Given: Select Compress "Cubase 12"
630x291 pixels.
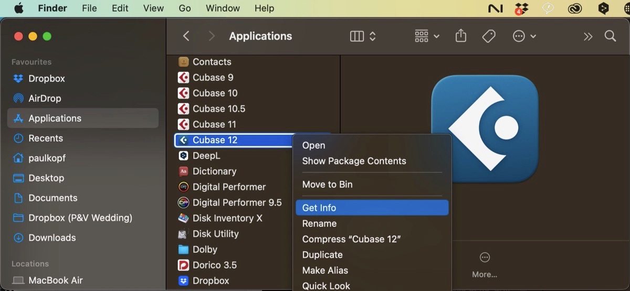Looking at the screenshot, I should coord(372,239).
